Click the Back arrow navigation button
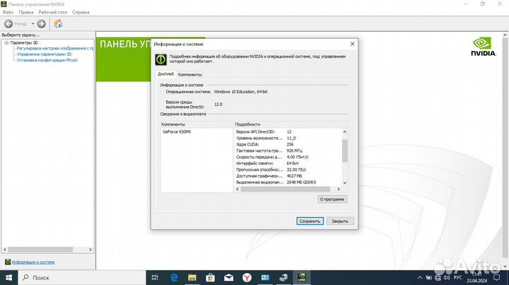Screen dimensions: 509x285 [9, 23]
